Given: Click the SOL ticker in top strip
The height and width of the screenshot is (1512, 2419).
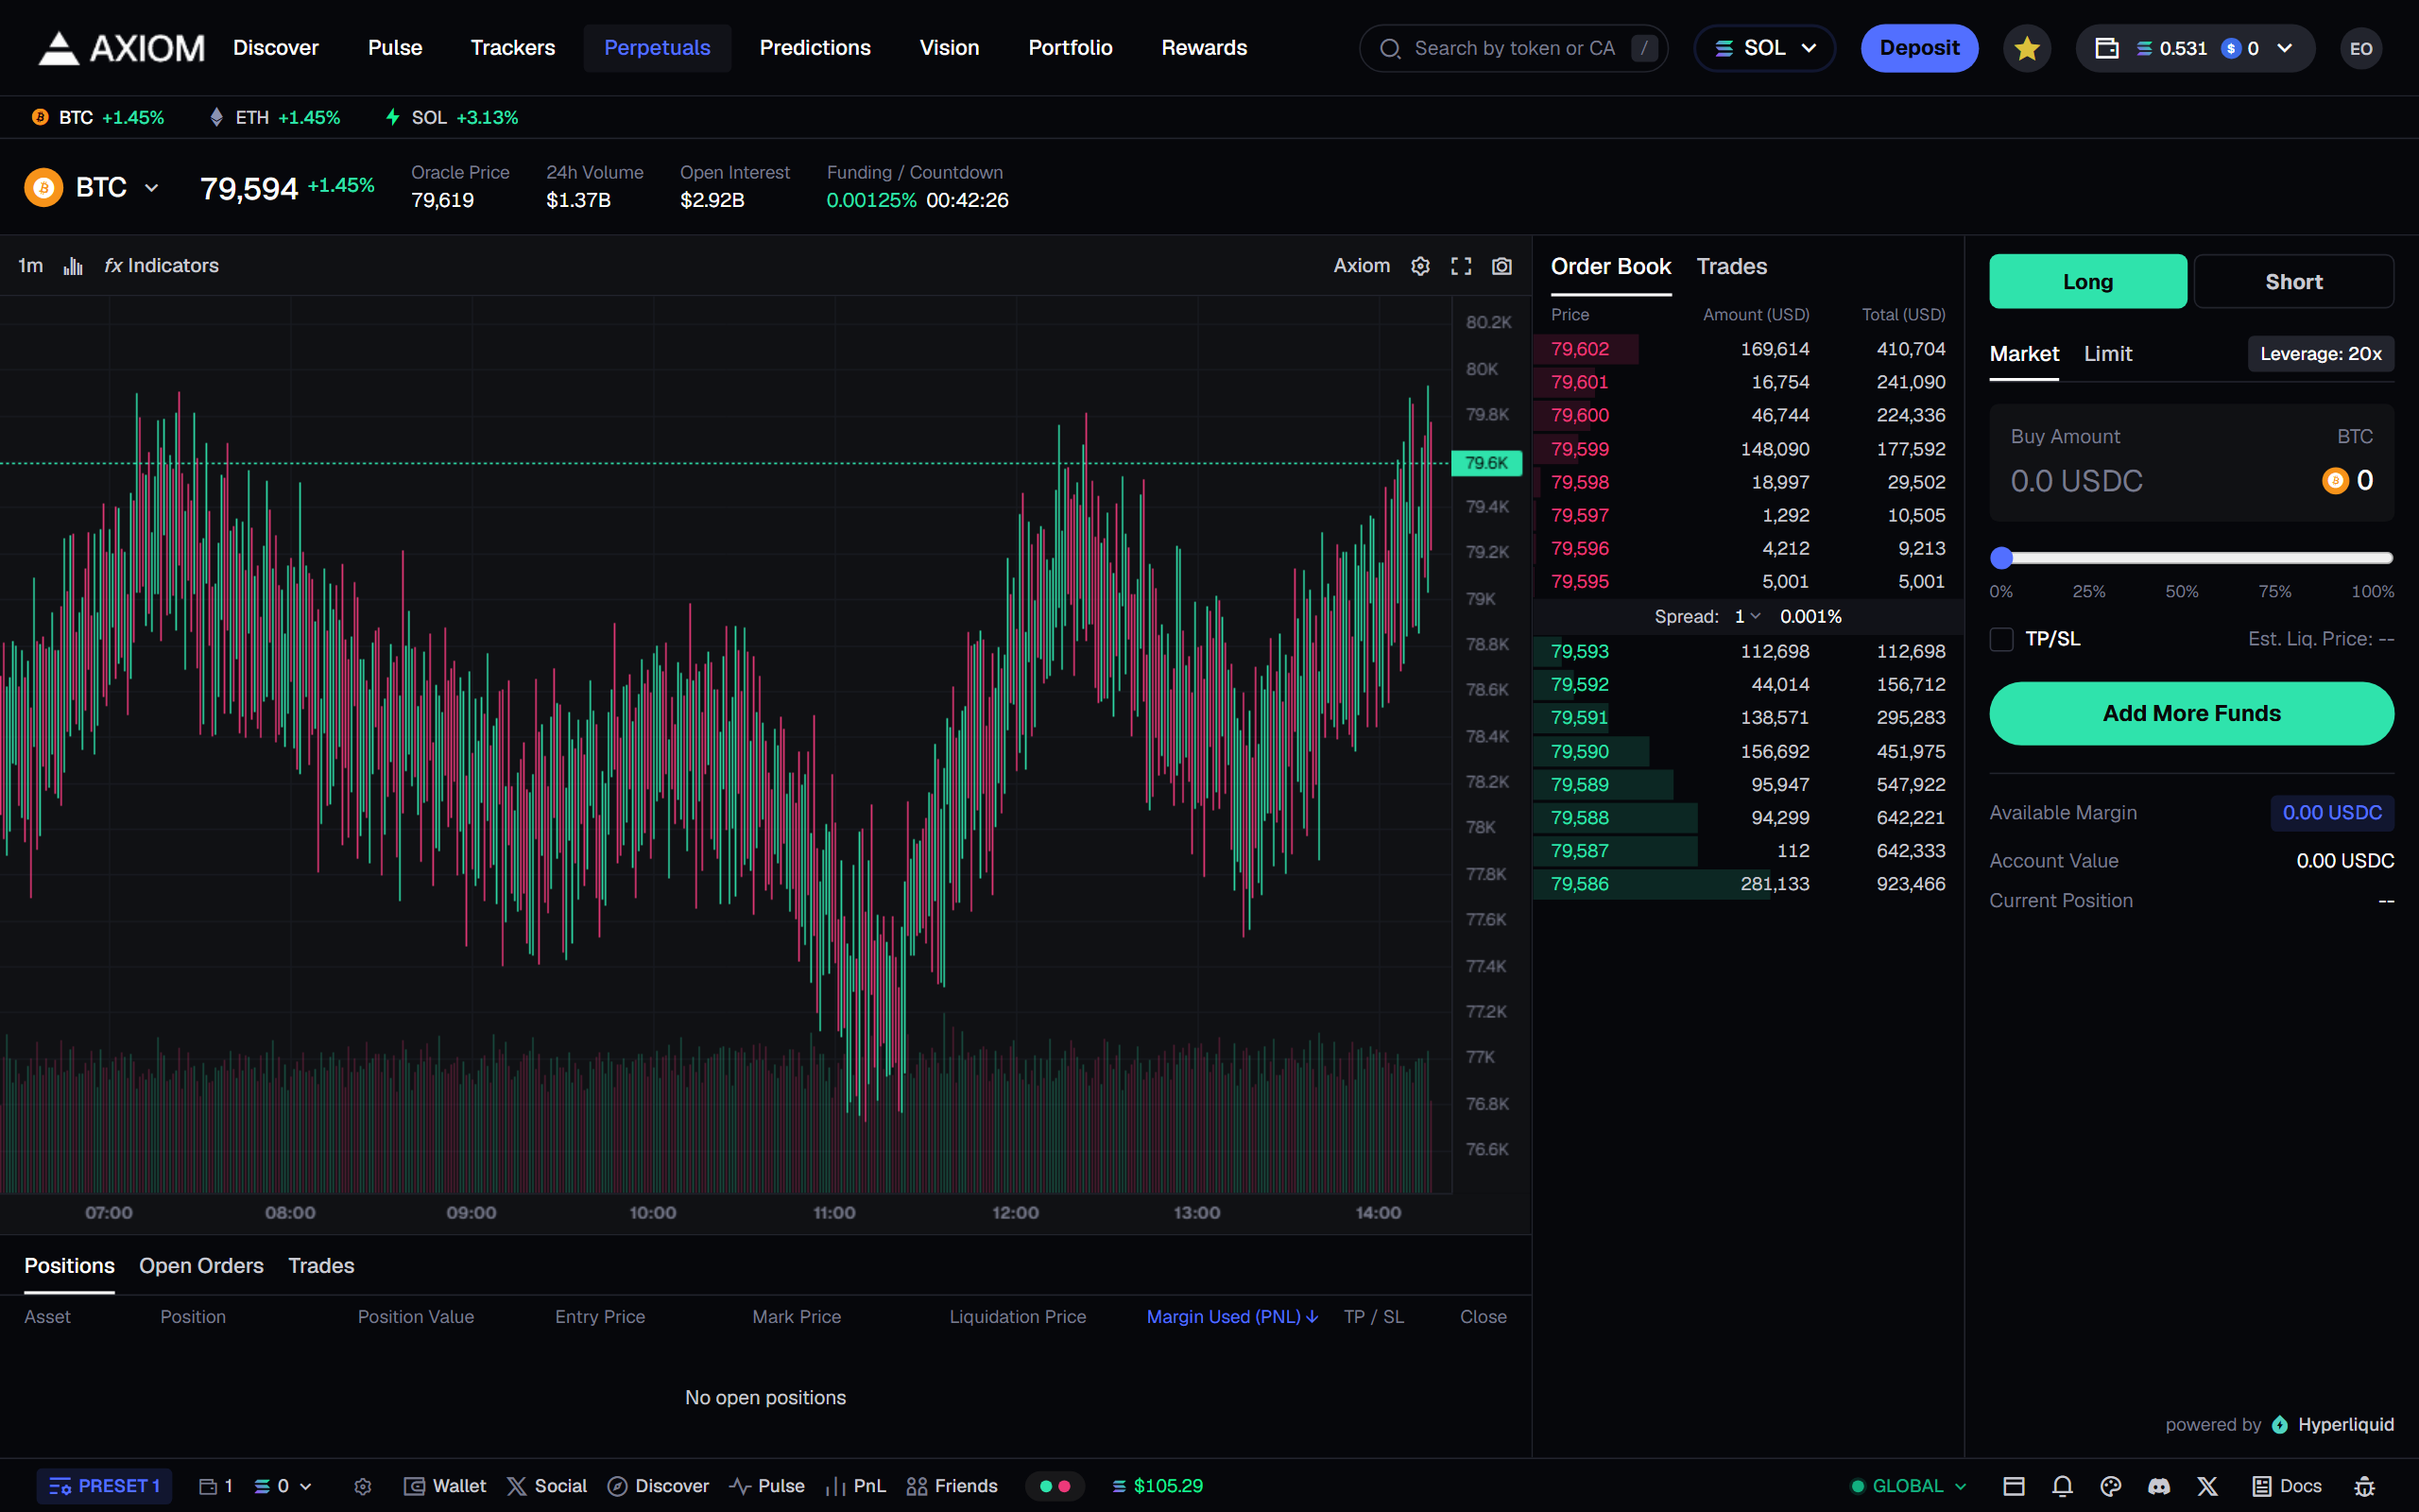Looking at the screenshot, I should coord(451,117).
